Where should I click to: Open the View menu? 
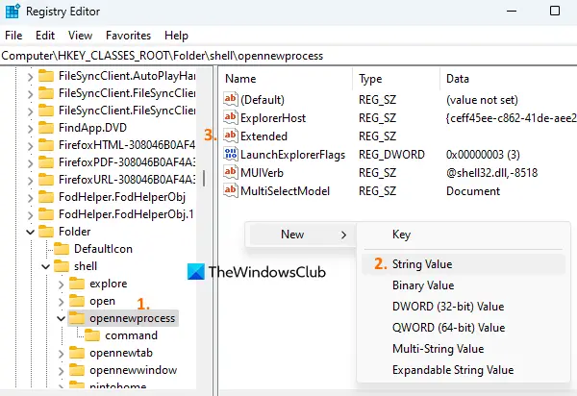(80, 36)
